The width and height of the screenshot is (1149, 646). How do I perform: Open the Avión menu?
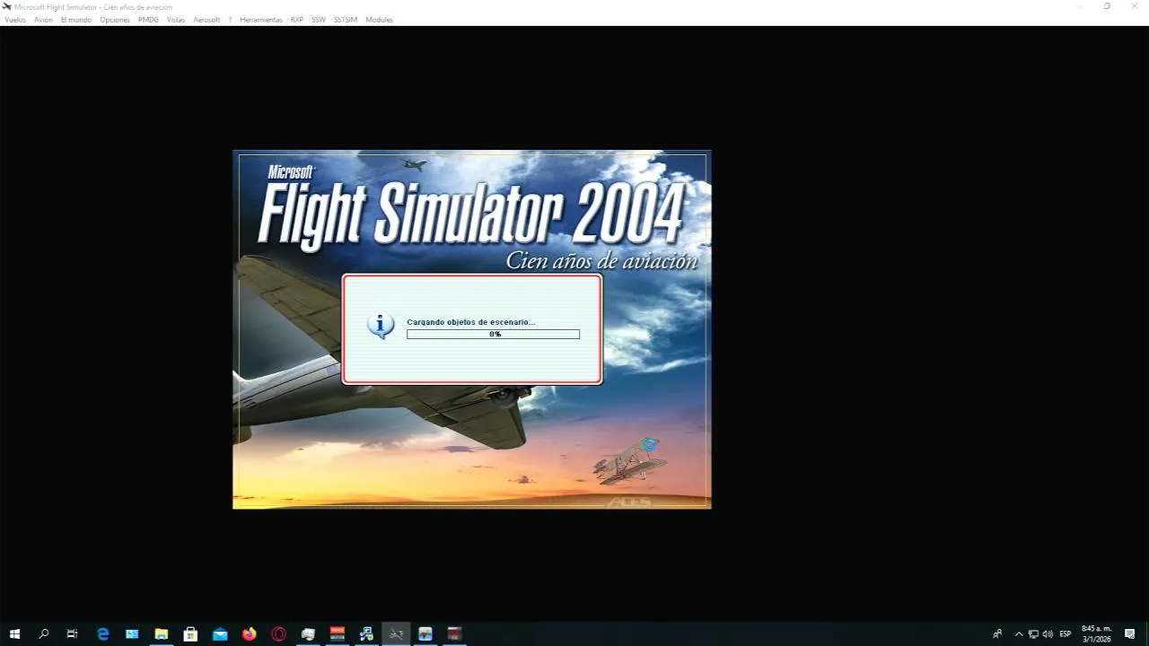coord(43,20)
